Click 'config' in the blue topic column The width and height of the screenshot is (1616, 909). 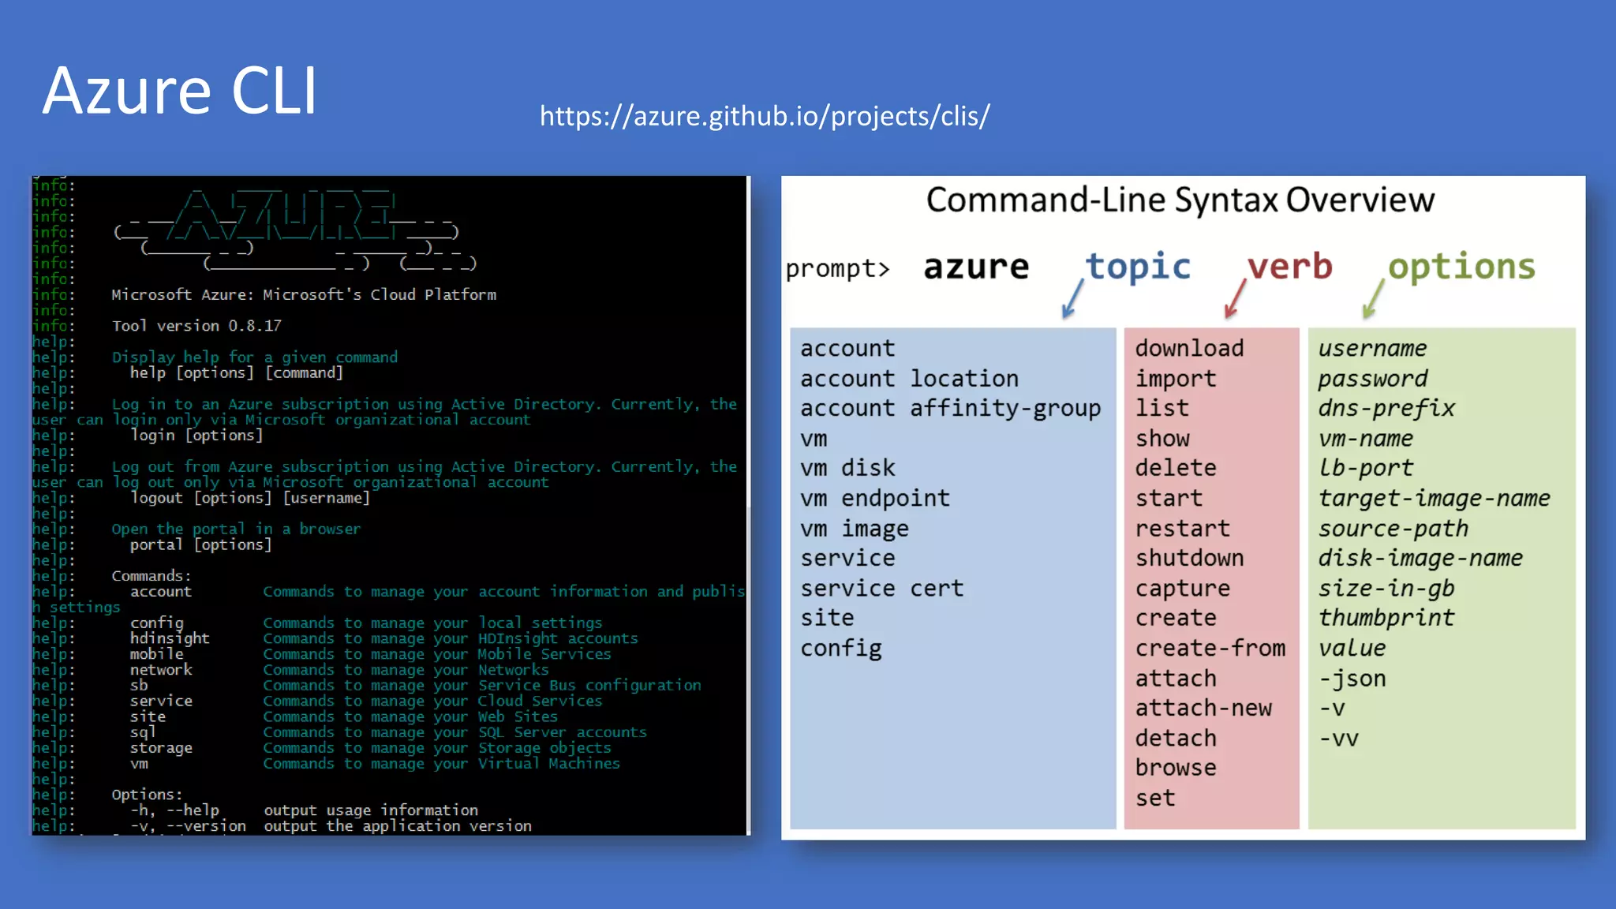tap(841, 649)
